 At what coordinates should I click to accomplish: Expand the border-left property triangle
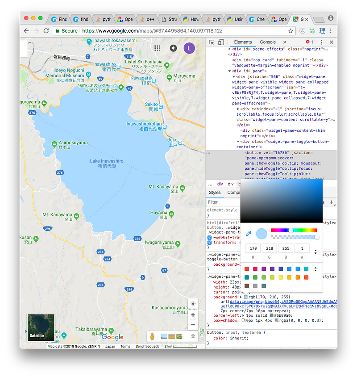[x=243, y=315]
